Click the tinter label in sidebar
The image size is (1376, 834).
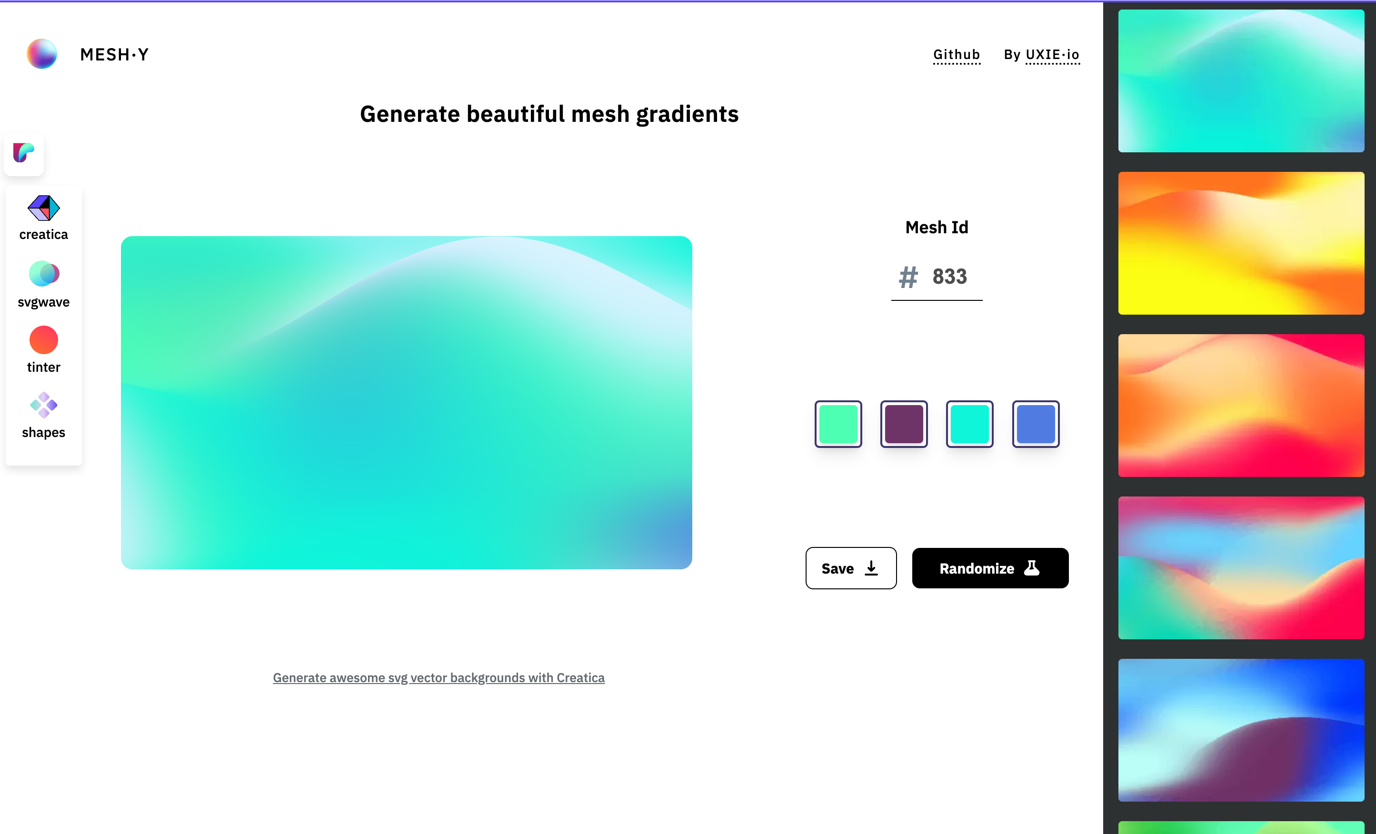pos(43,367)
